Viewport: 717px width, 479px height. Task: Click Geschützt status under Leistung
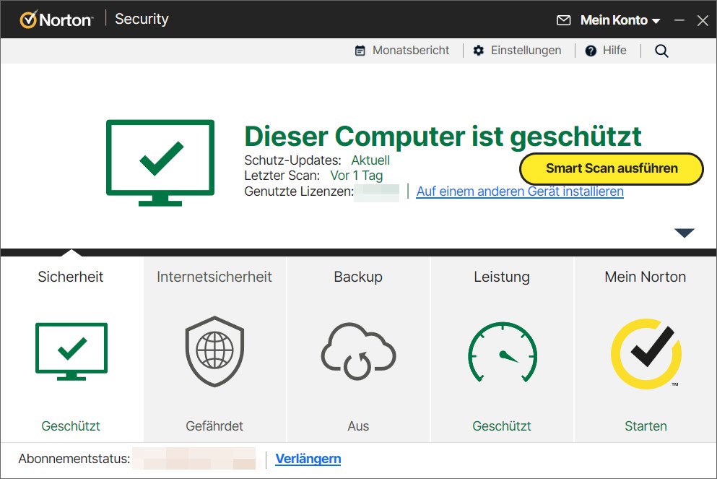click(502, 426)
